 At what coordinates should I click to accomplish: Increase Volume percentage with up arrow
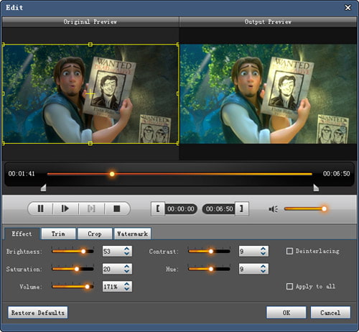tap(127, 284)
